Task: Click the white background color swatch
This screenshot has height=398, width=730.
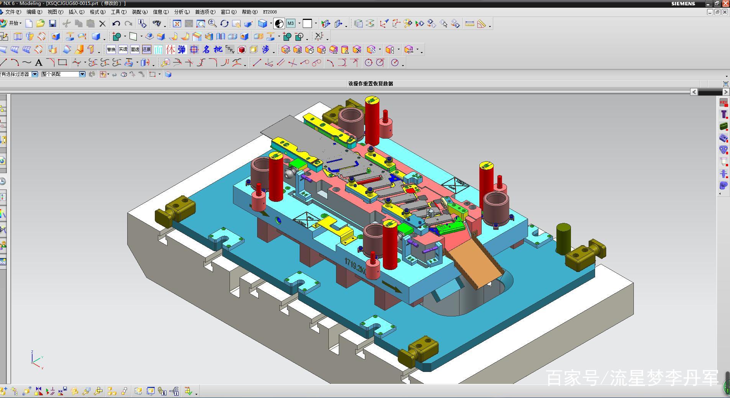Action: click(x=307, y=24)
